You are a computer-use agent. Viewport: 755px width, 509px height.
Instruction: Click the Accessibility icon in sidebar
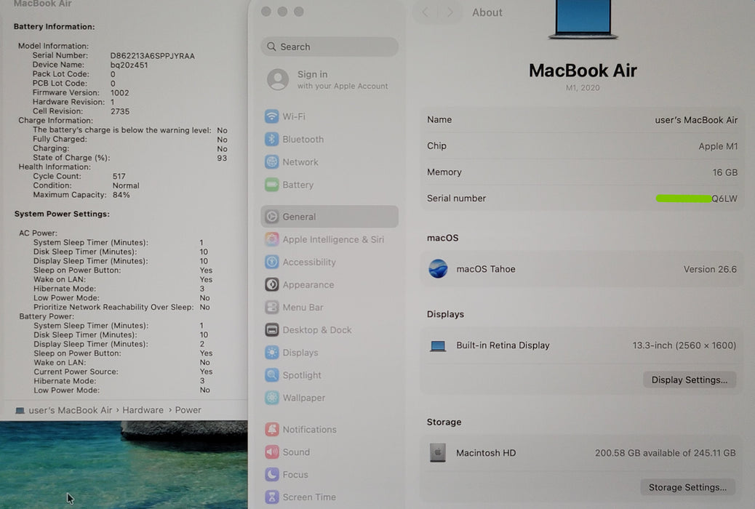(271, 262)
